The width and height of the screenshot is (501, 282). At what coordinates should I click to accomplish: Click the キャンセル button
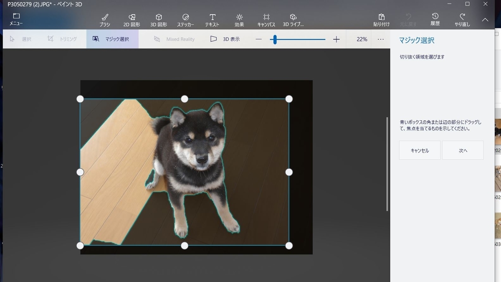click(420, 150)
